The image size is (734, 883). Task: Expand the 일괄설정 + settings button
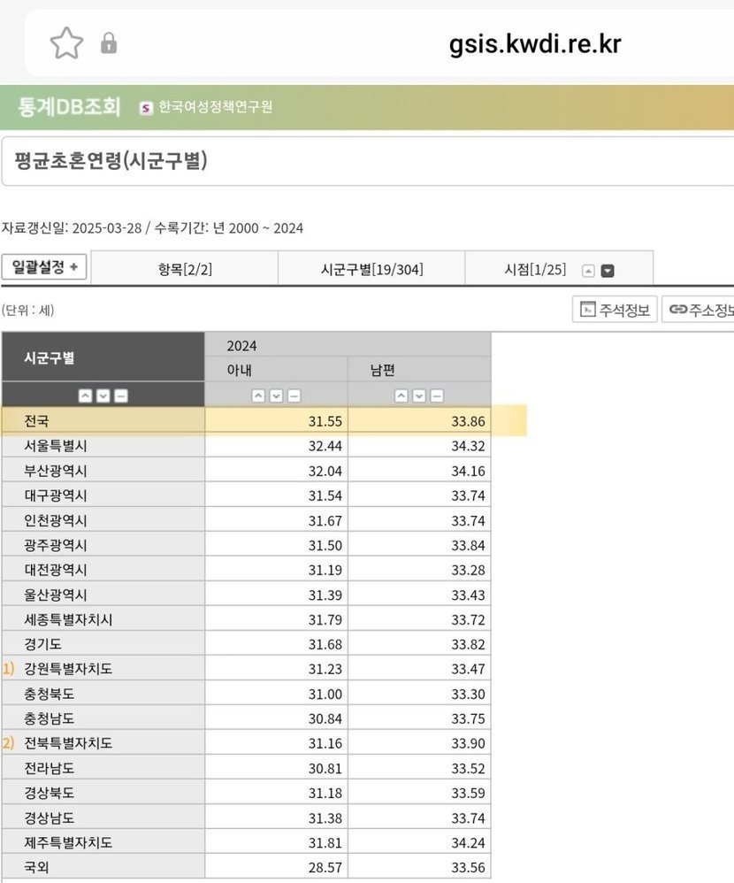(x=44, y=267)
